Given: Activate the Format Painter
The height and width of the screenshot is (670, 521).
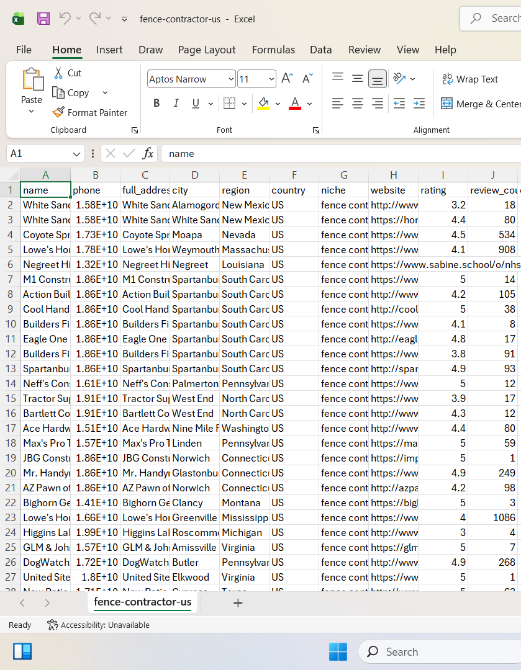Looking at the screenshot, I should click(90, 112).
